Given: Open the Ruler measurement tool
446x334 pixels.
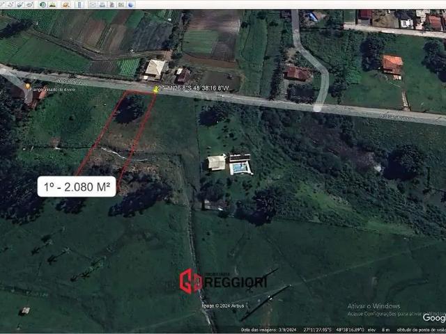Looking at the screenshot, I should [79, 4].
